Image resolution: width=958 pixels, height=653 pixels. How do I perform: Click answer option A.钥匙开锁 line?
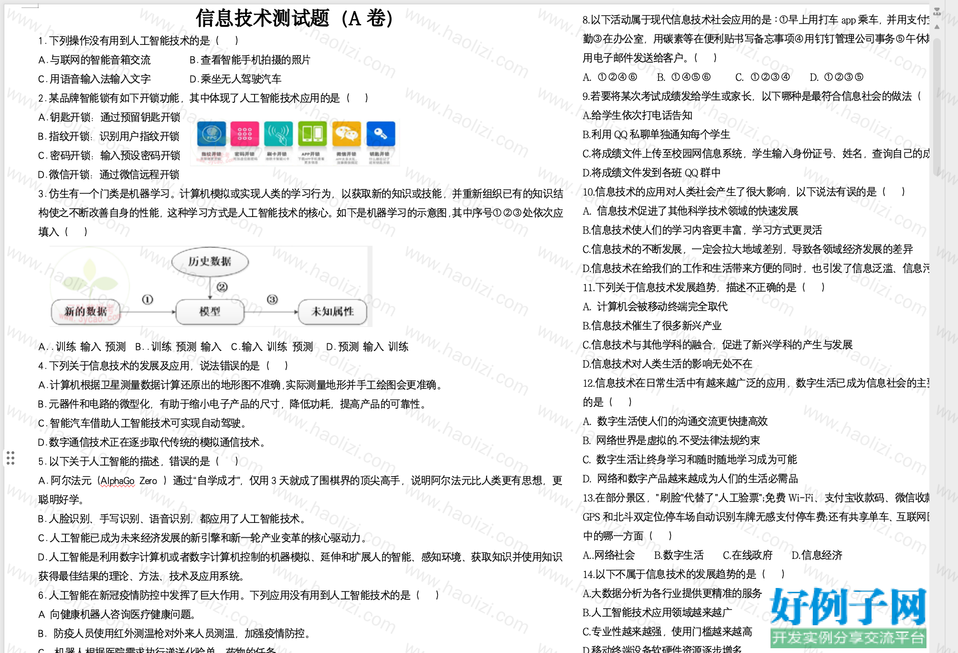coord(109,117)
